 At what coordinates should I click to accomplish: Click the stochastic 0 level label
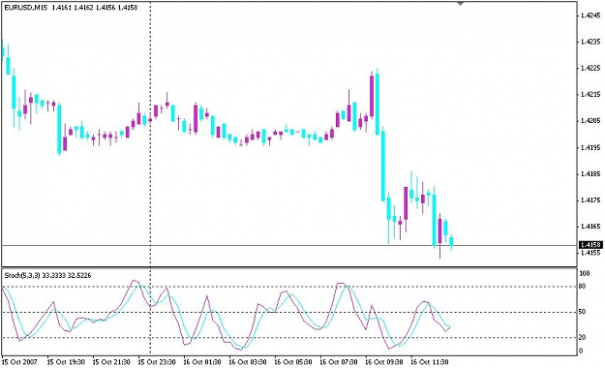pyautogui.click(x=582, y=351)
